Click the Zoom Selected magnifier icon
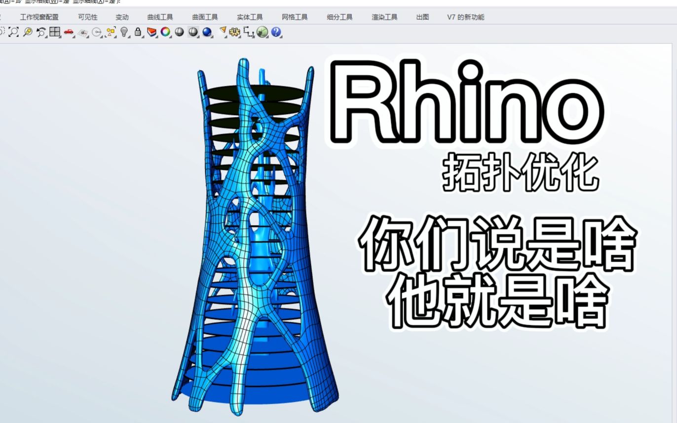Screen dimensions: 677x423 pyautogui.click(x=28, y=32)
